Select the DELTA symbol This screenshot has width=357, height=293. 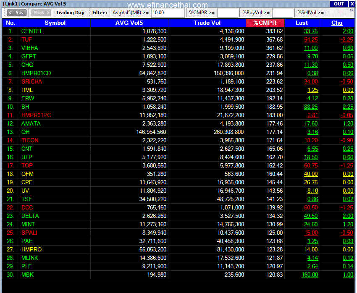coord(30,216)
